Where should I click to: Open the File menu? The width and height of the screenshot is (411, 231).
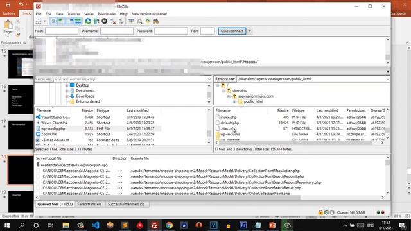click(x=39, y=14)
